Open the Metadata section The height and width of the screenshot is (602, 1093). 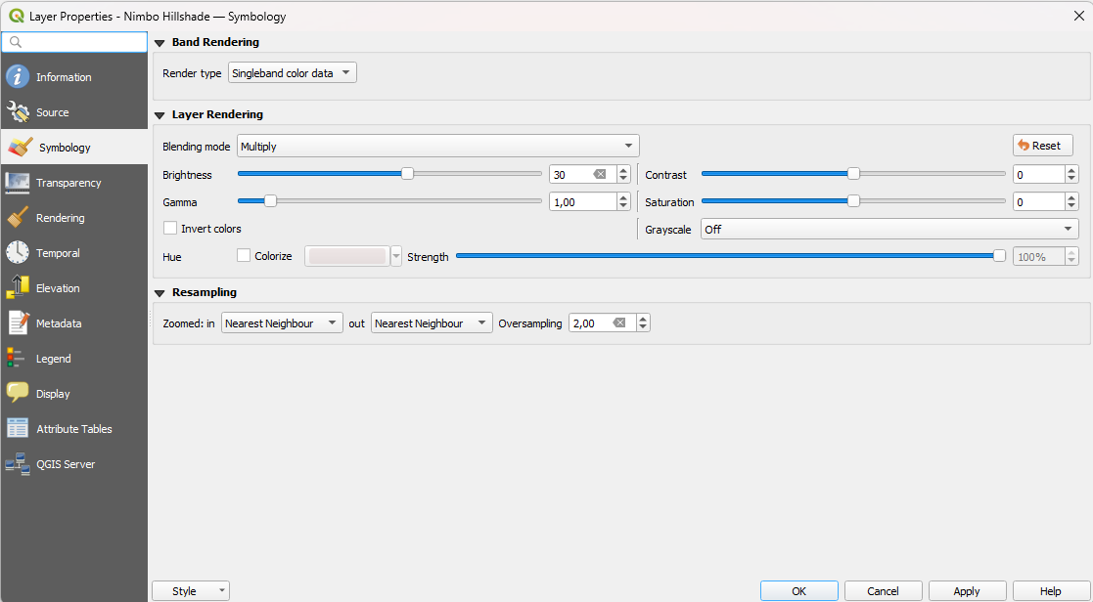tap(64, 322)
